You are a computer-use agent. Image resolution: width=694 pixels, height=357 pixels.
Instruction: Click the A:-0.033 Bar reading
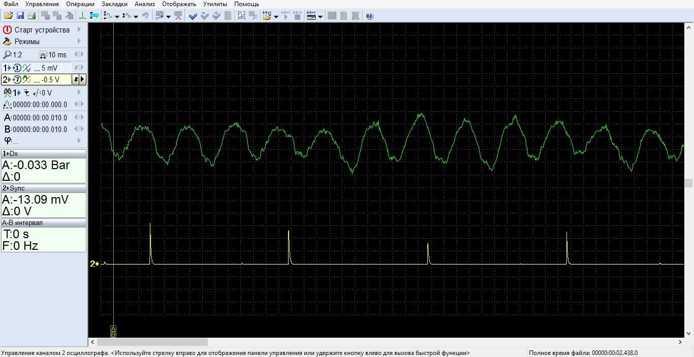(x=36, y=165)
